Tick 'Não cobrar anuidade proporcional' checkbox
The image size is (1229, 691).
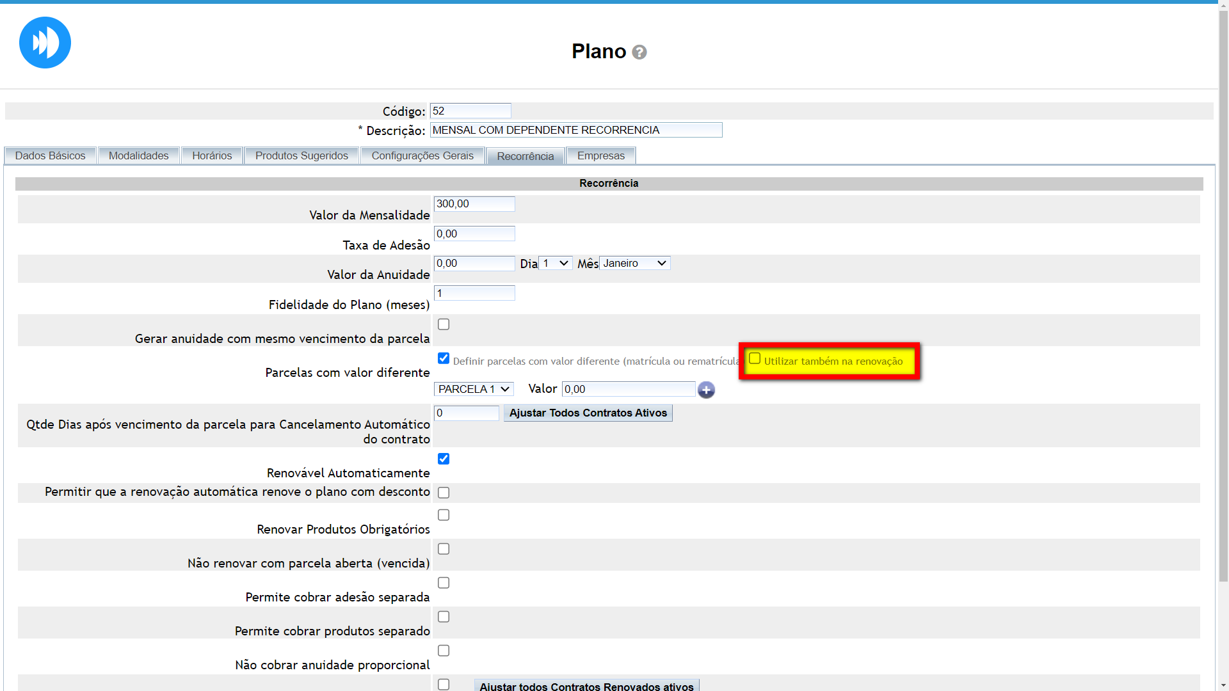coord(444,651)
